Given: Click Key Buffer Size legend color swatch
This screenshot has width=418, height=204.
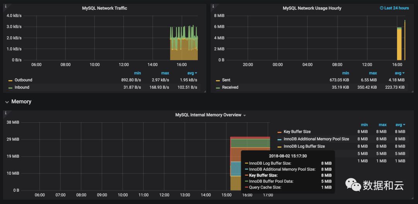Looking at the screenshot, I should [279, 132].
